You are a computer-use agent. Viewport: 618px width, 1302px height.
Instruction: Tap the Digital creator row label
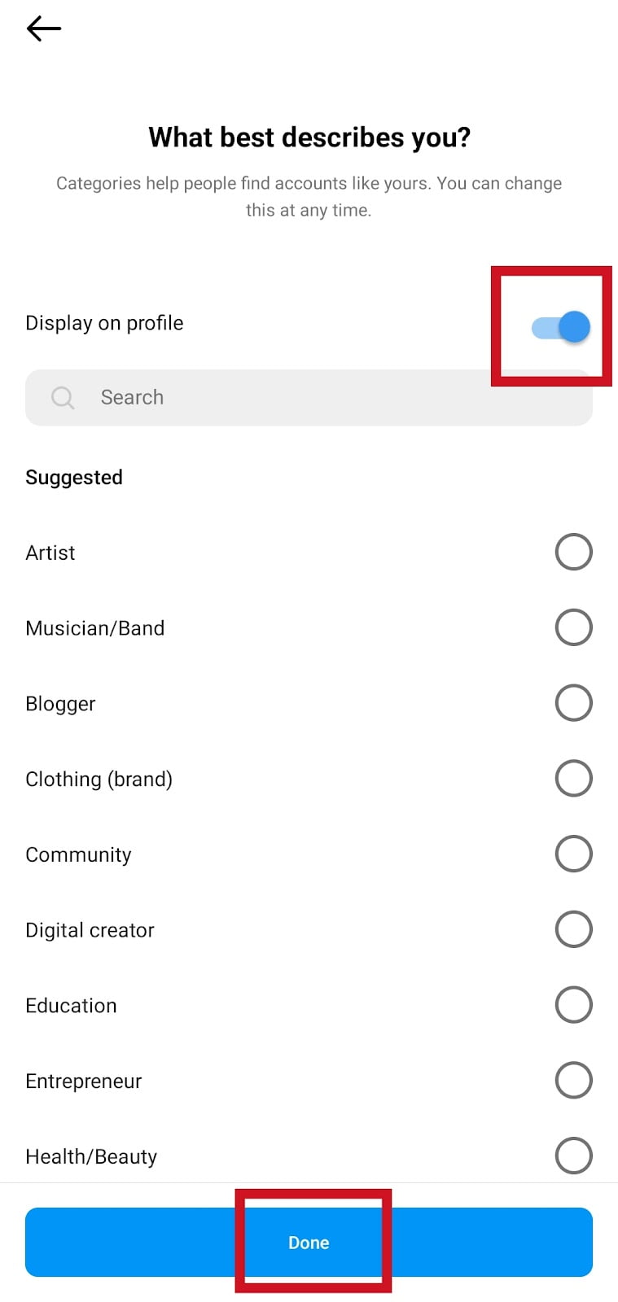coord(90,928)
